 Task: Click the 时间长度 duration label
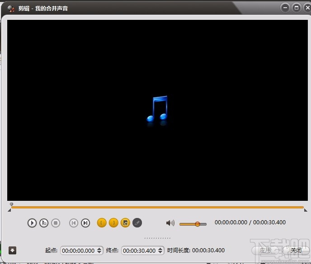click(x=178, y=250)
